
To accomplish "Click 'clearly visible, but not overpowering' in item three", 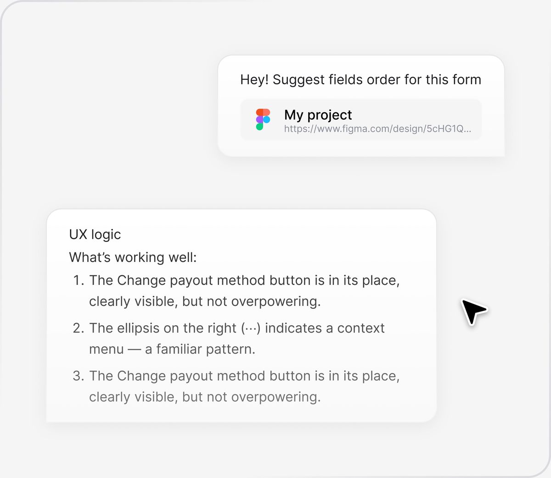I will pos(205,397).
